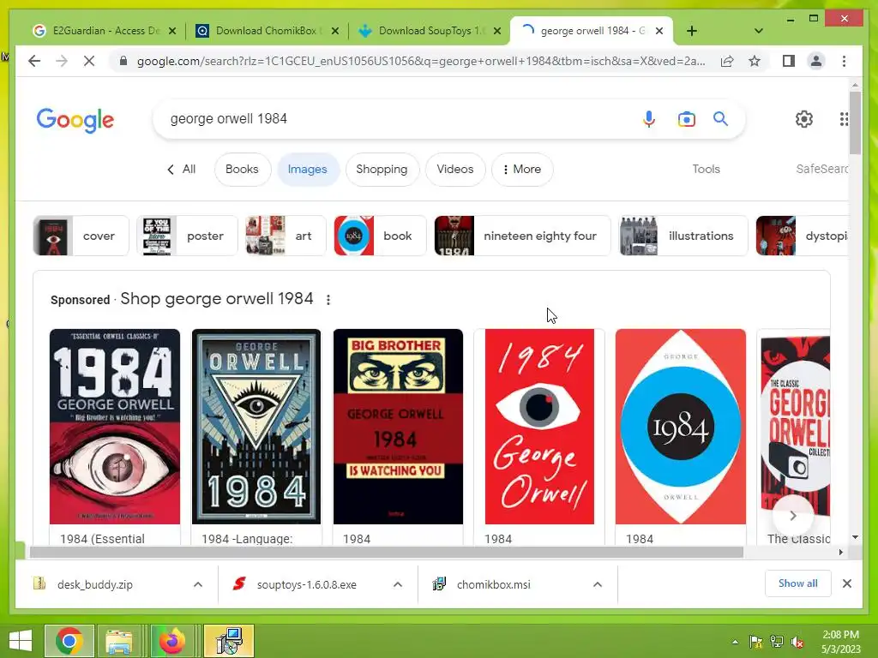Filter images by poster chip

click(x=187, y=236)
